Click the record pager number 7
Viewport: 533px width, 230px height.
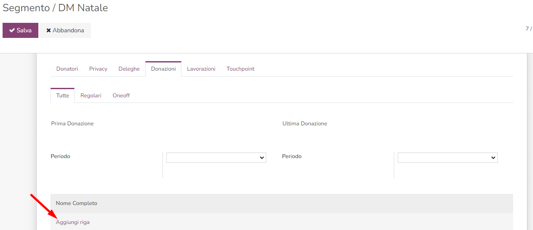click(x=527, y=29)
